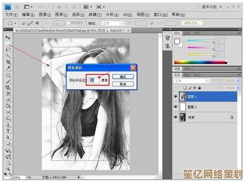This screenshot has height=183, width=246.
Task: Select the Clone Stamp tool
Action: point(8,88)
